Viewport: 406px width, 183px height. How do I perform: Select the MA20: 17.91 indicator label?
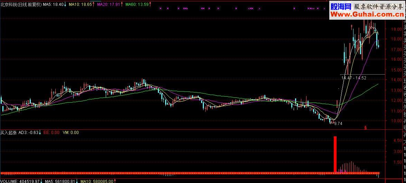(109, 4)
